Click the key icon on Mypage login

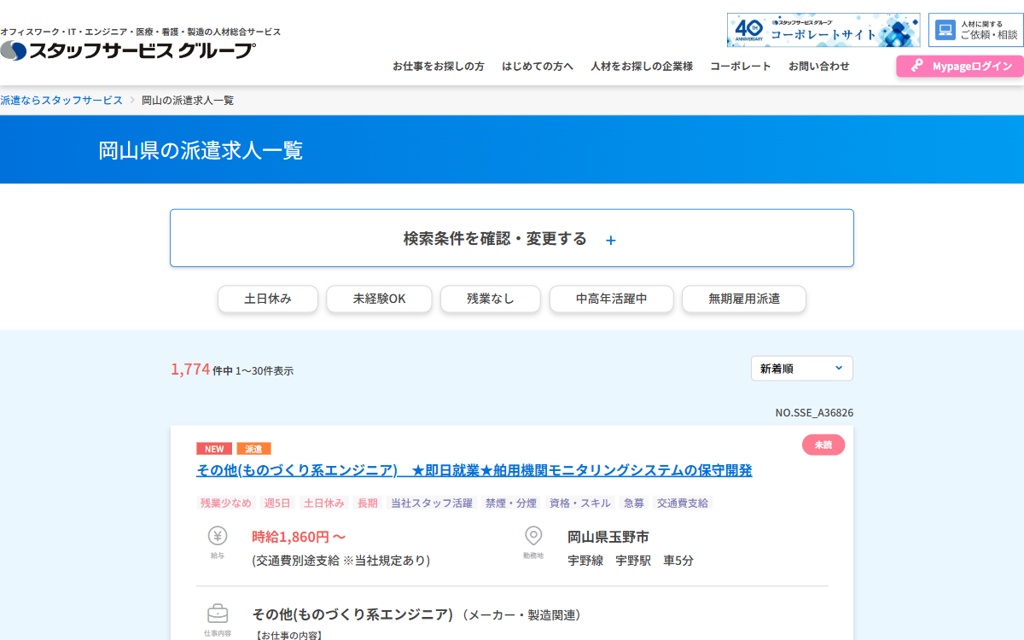(x=917, y=66)
